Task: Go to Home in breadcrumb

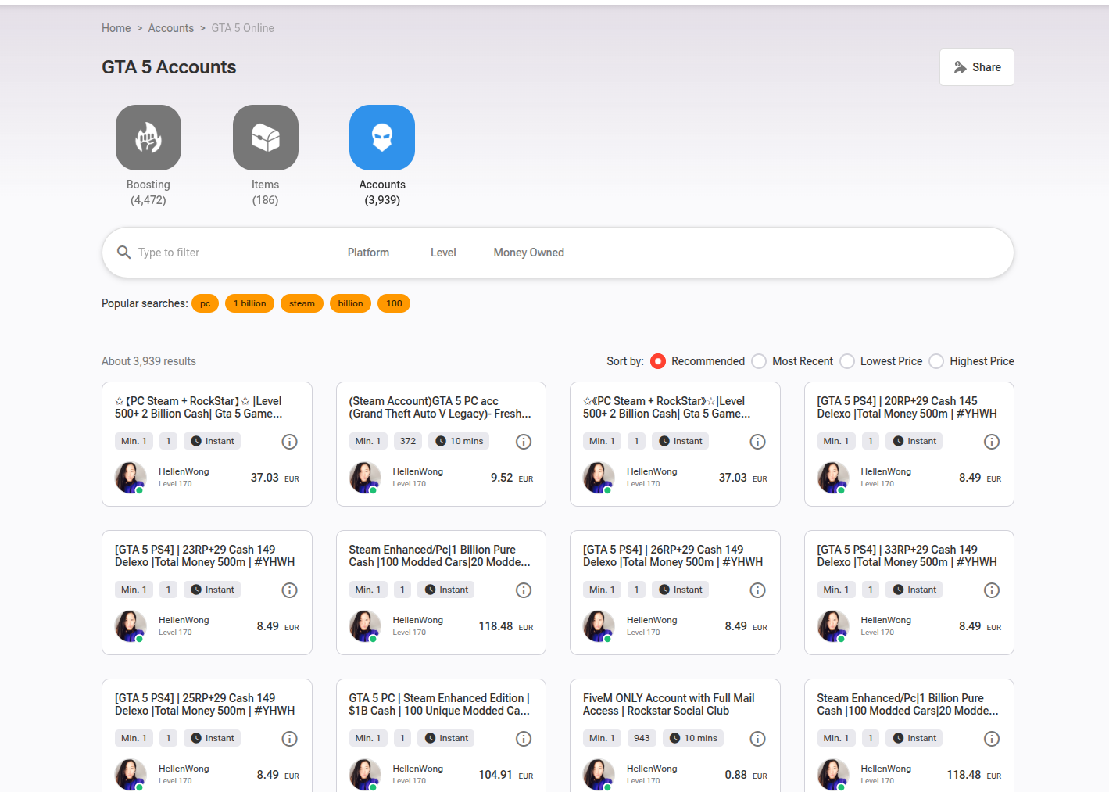Action: (x=116, y=28)
